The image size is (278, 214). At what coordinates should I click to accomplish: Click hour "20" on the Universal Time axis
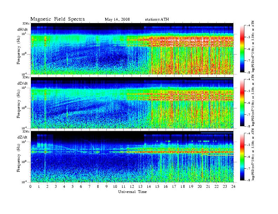coord(200,186)
